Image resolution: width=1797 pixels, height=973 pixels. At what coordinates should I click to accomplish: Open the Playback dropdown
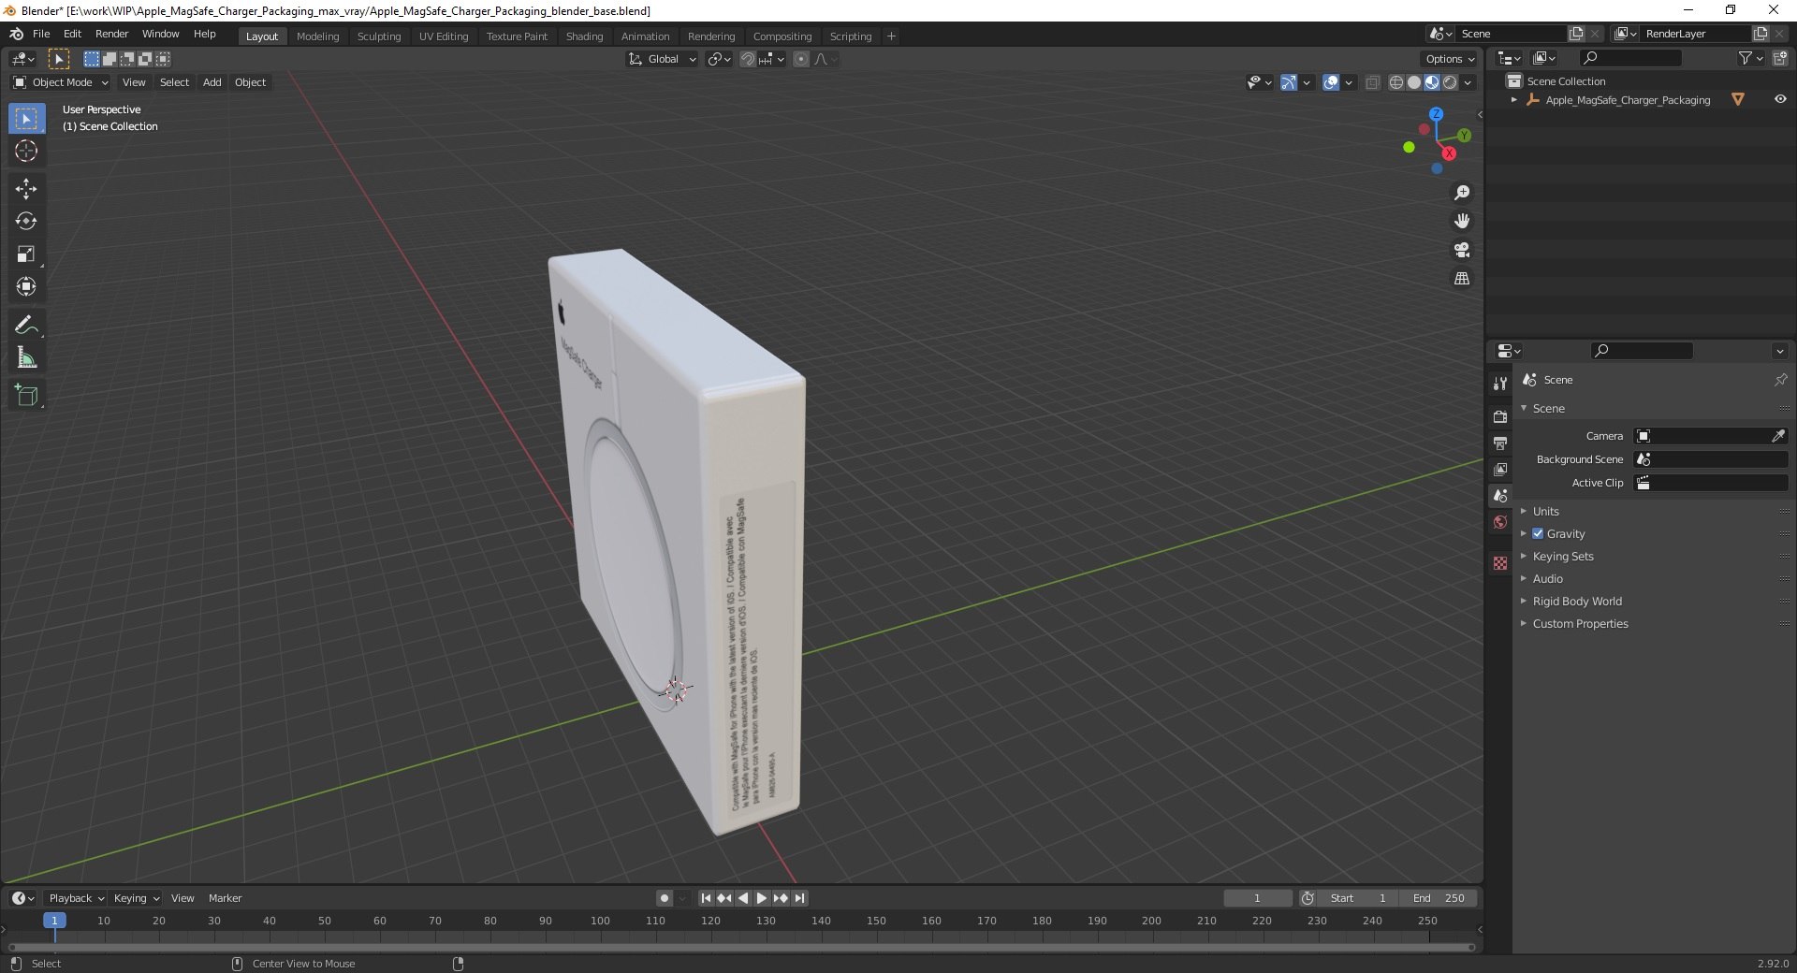75,898
